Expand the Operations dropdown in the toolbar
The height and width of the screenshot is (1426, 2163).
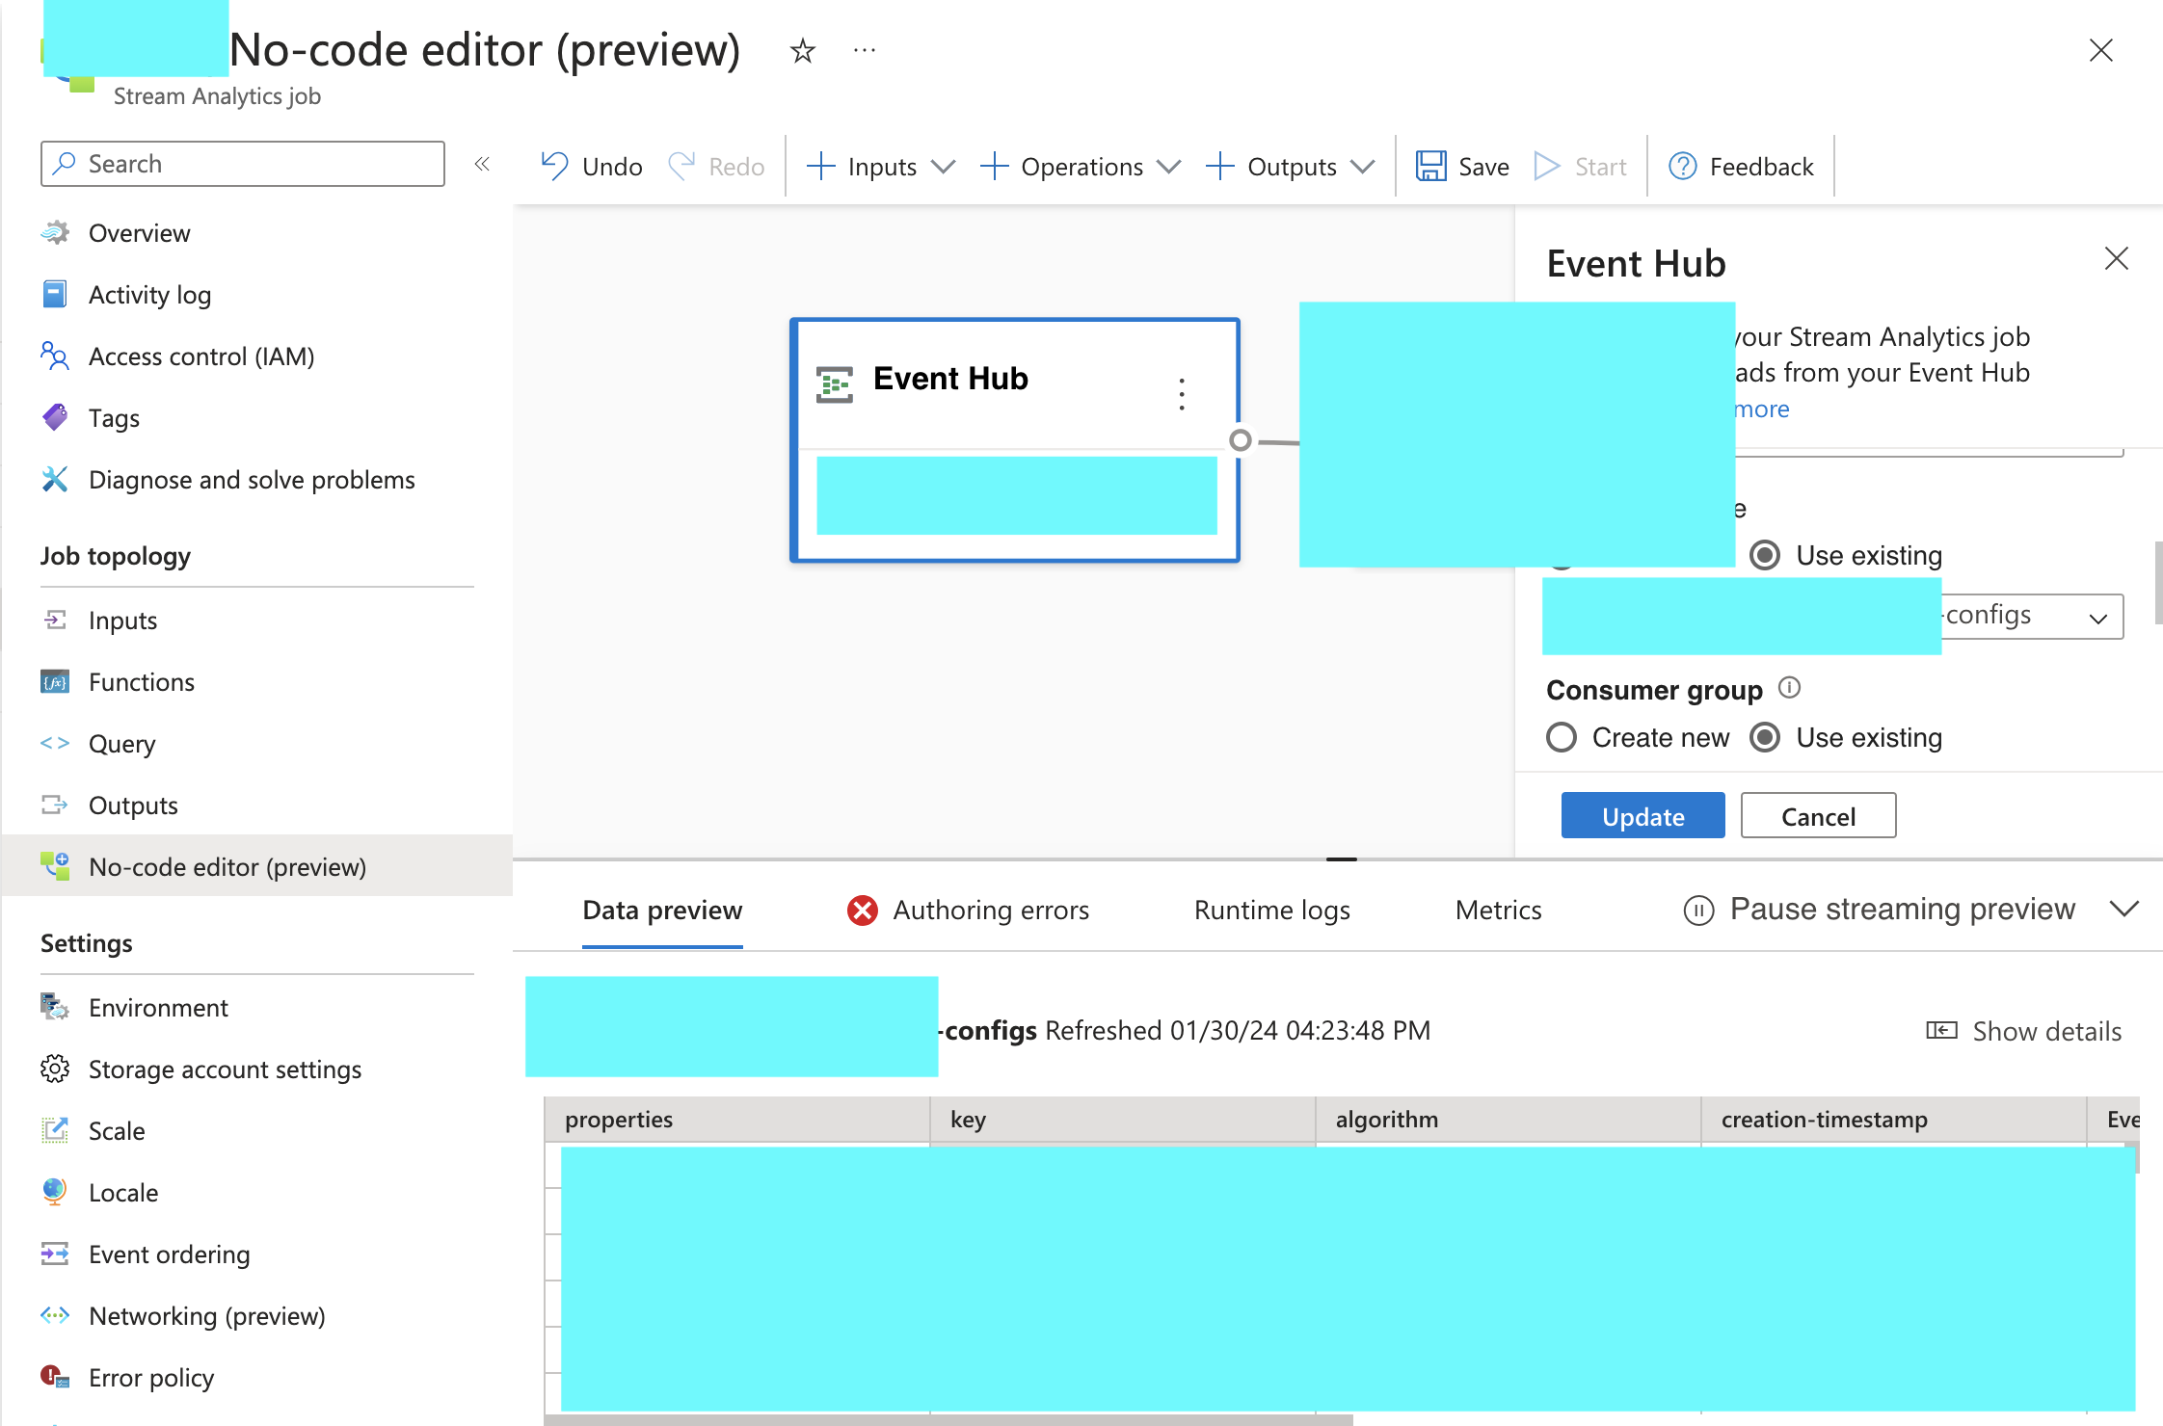(1170, 166)
